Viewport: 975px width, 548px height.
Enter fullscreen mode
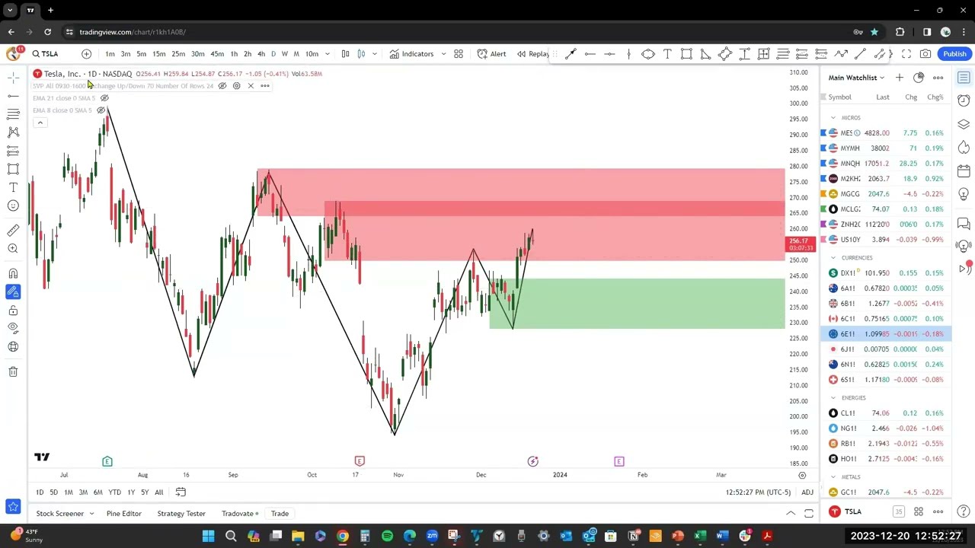[906, 54]
